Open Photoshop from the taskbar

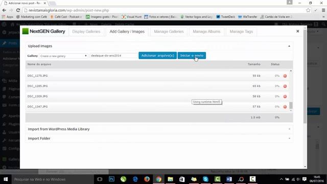tap(111, 179)
